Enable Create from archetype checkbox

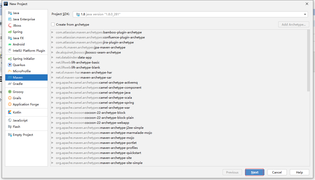click(53, 25)
